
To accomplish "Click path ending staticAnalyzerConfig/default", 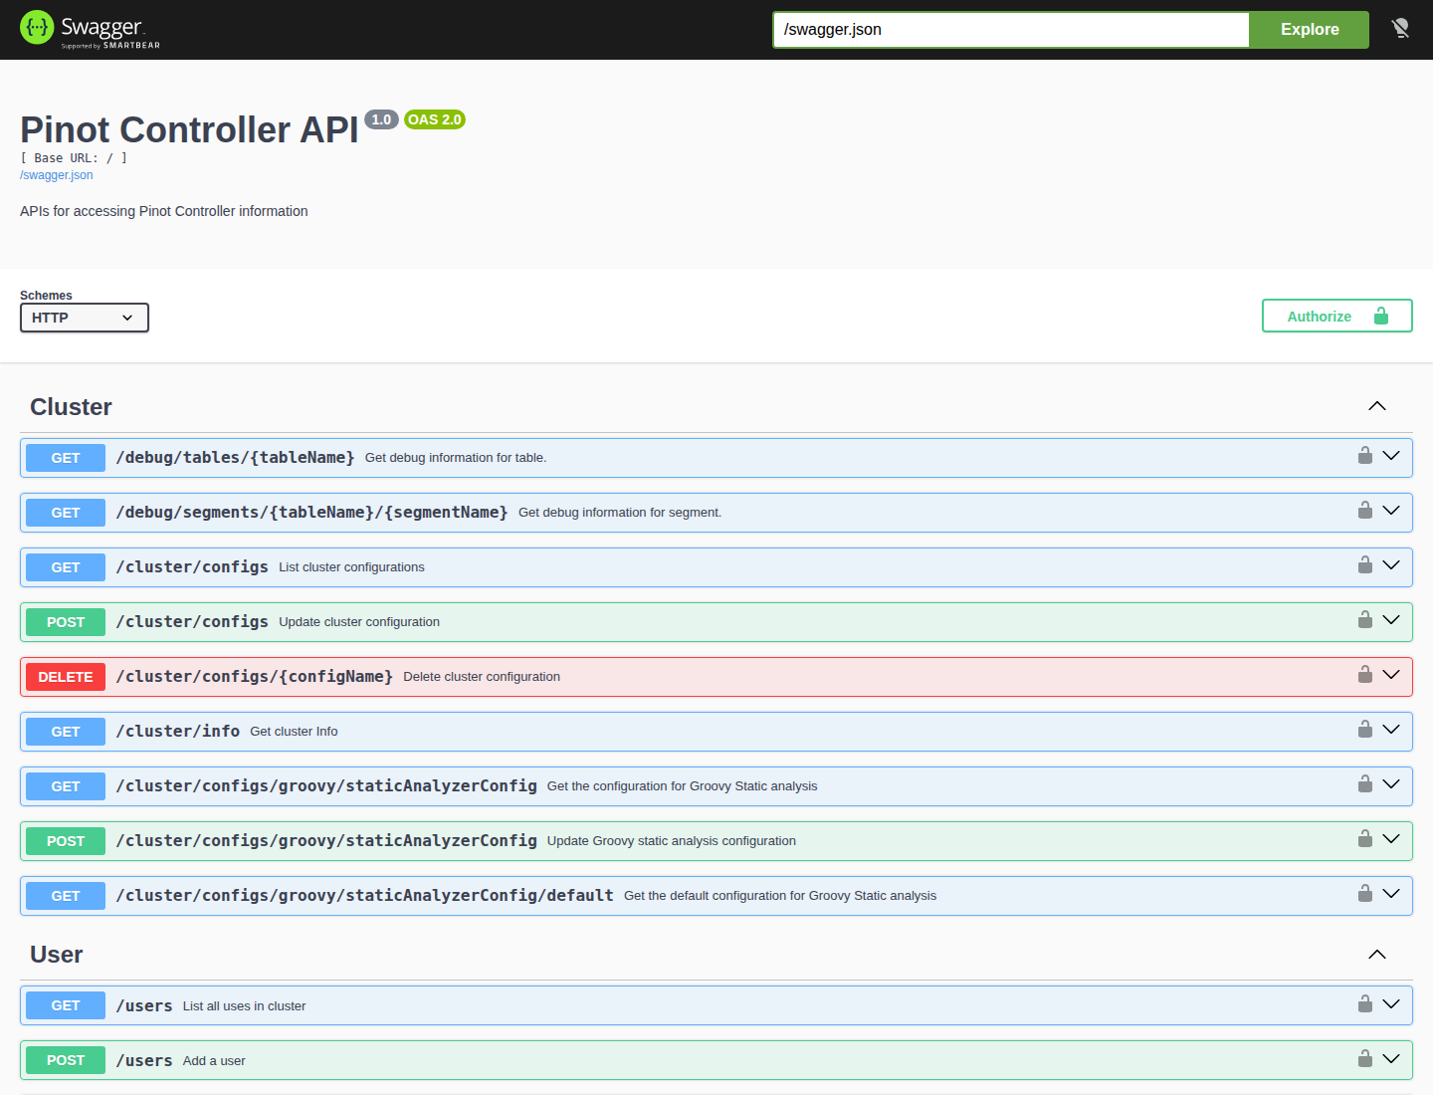I will click(x=364, y=895).
